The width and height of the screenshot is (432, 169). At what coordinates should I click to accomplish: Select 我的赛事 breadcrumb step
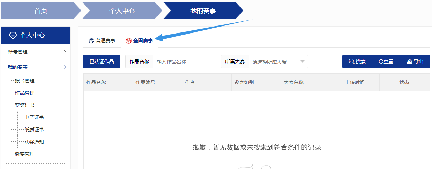coord(203,10)
